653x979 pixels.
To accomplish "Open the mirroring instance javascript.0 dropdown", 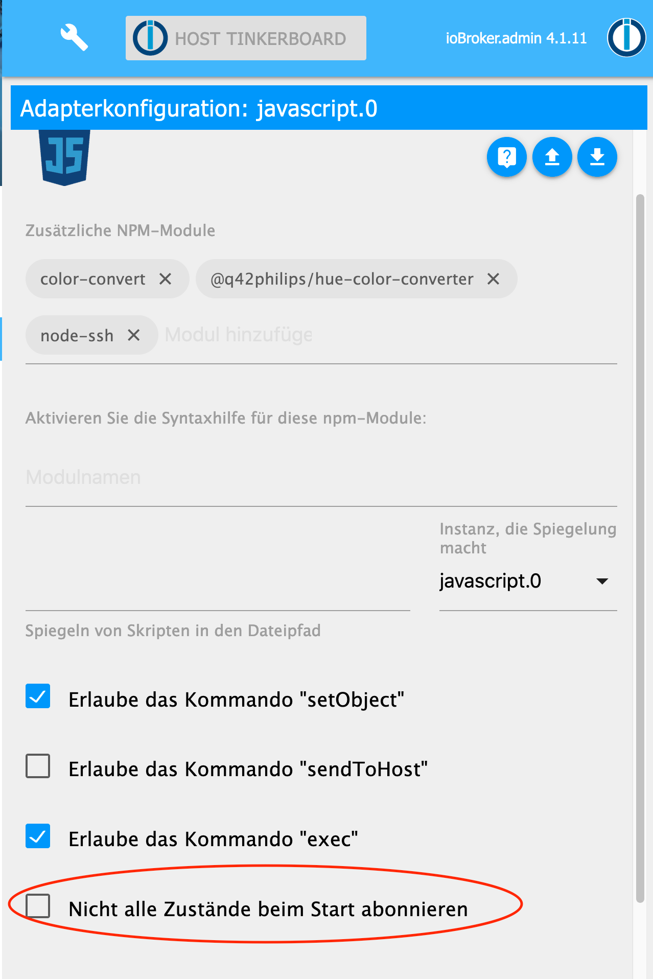I will coord(528,581).
